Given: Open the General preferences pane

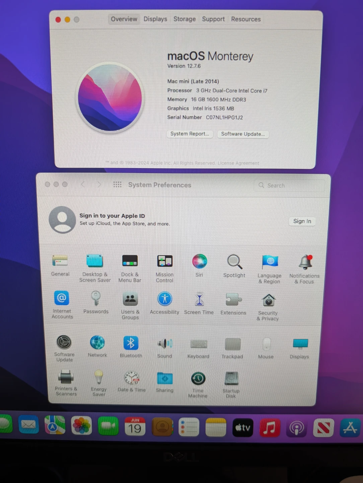Looking at the screenshot, I should coord(60,262).
